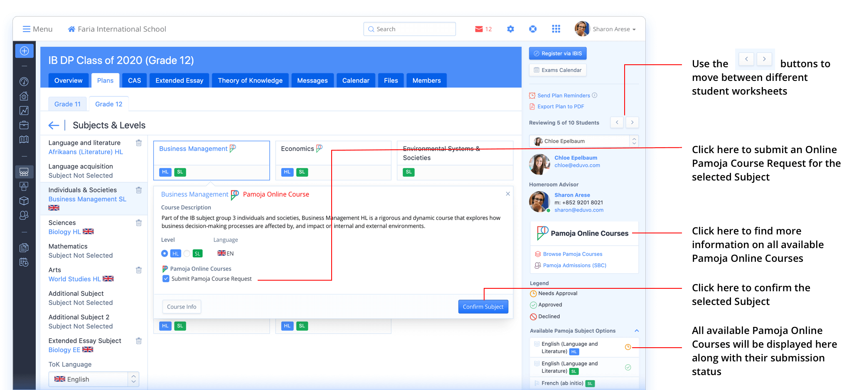854x390 pixels.
Task: Open settings via the gear icon
Action: pyautogui.click(x=510, y=29)
